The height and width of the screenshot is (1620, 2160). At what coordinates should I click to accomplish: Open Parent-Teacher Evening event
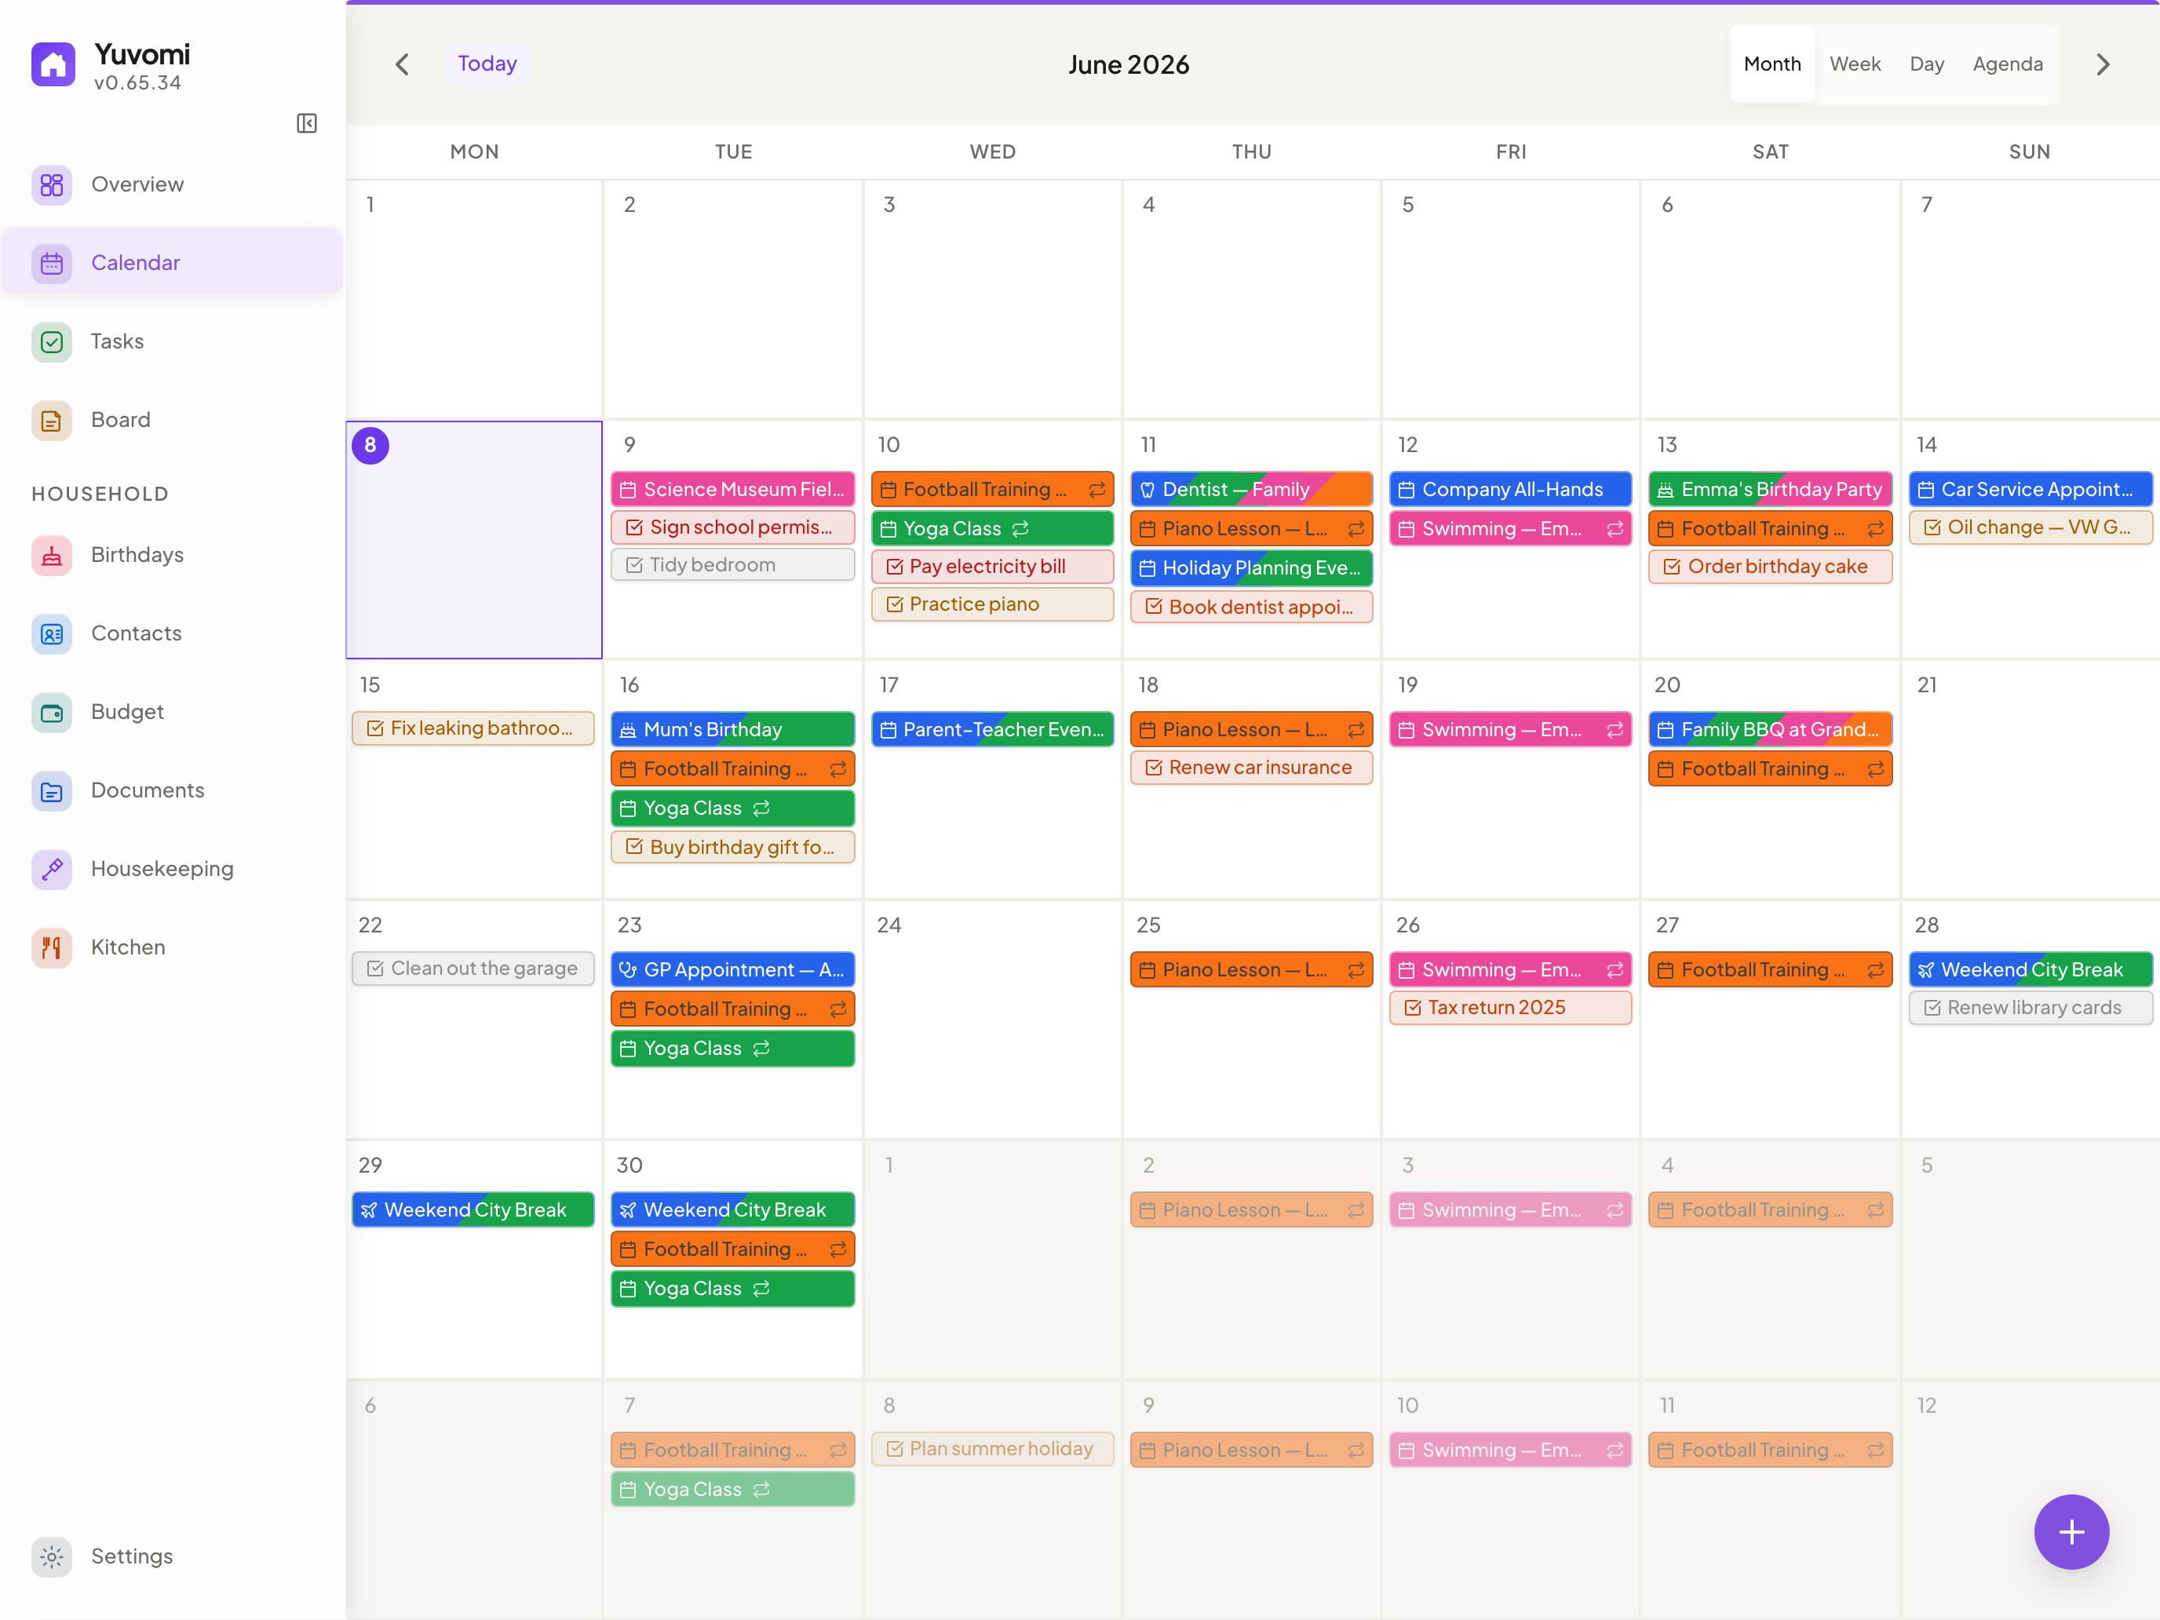tap(992, 729)
